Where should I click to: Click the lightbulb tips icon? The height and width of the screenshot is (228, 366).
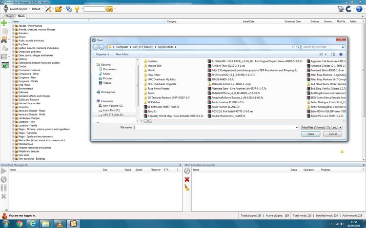click(x=77, y=9)
